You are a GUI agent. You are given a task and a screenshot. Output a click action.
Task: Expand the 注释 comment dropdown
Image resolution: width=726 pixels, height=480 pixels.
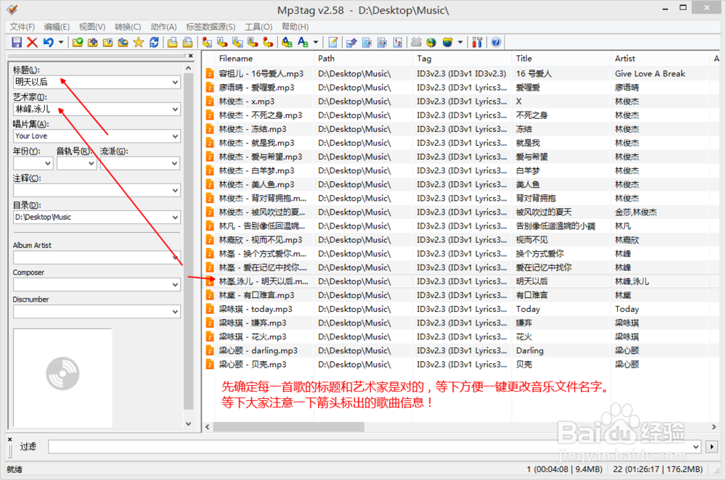pos(175,191)
